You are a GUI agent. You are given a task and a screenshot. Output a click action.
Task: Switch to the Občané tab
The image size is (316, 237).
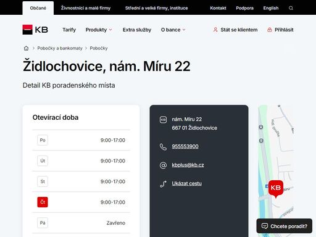(x=38, y=8)
